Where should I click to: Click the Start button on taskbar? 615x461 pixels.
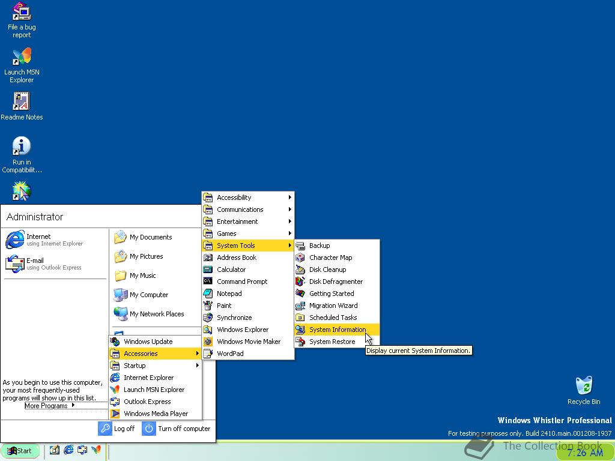click(x=20, y=451)
